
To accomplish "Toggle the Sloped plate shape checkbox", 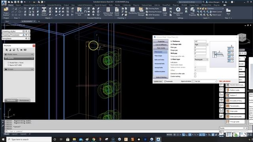I will pos(195,65).
